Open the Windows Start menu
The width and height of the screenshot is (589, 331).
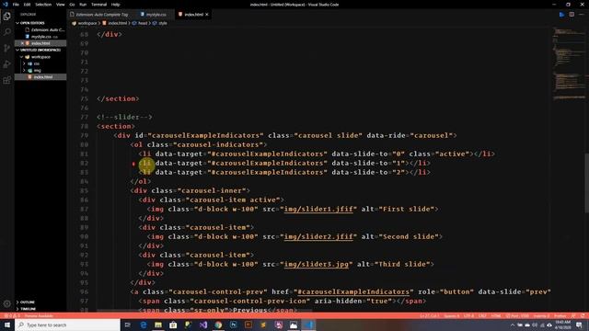tap(7, 325)
